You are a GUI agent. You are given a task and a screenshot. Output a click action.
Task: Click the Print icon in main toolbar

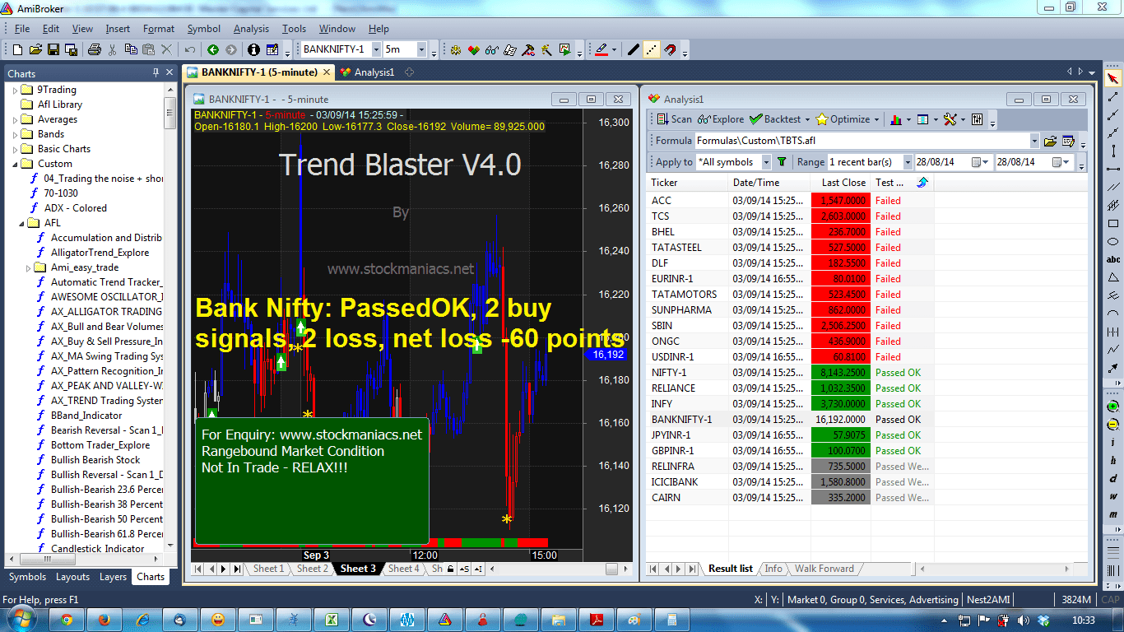pyautogui.click(x=94, y=49)
